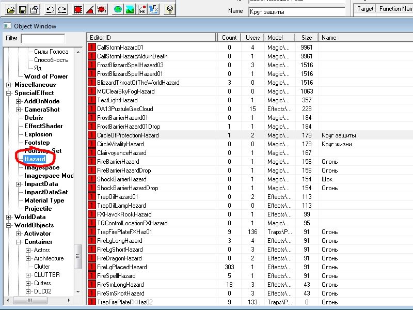Click the Undo arrow icon
The image size is (413, 310).
(x=50, y=9)
